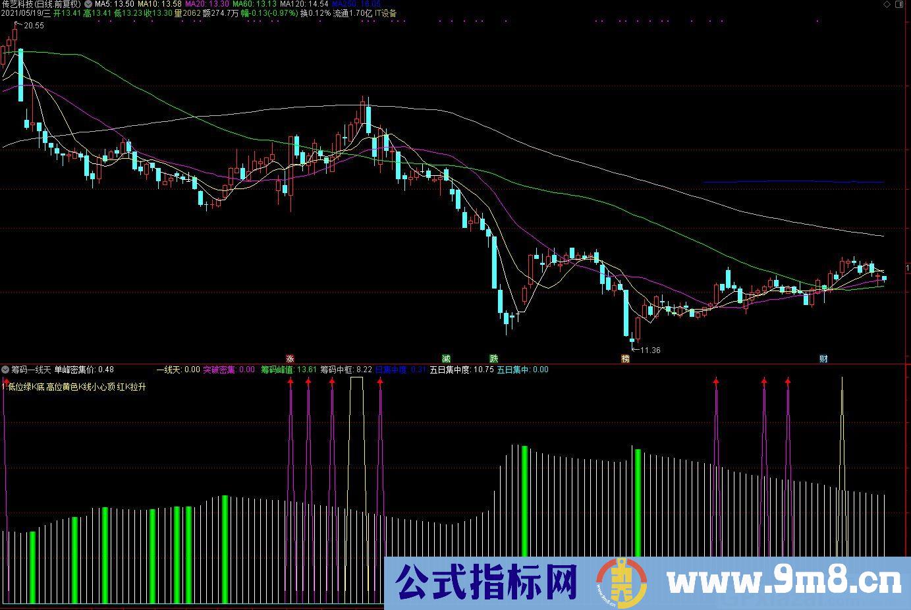This screenshot has height=610, width=911.
Task: Click the 单峰密集价: 0.48 value
Action: point(84,370)
